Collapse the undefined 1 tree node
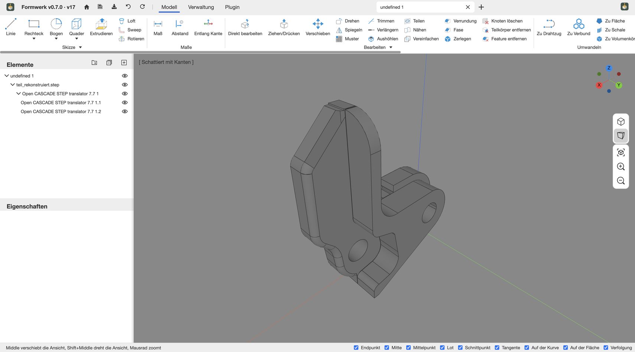635x352 pixels. (x=7, y=76)
